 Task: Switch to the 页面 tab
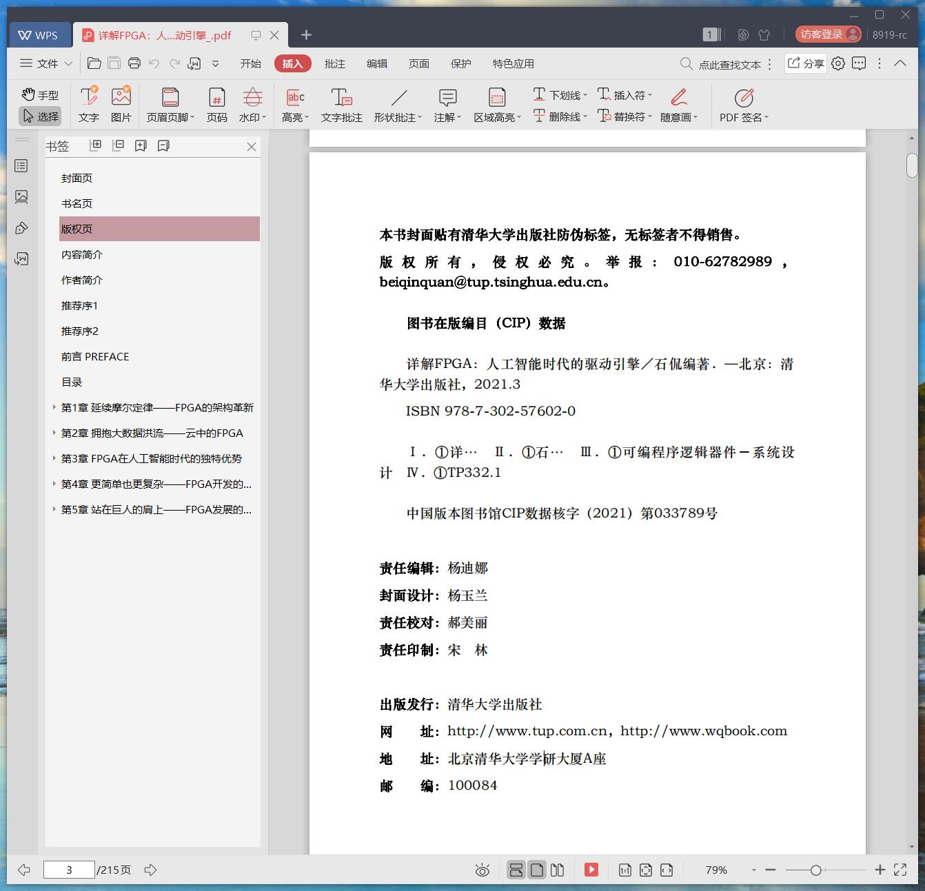(x=419, y=63)
